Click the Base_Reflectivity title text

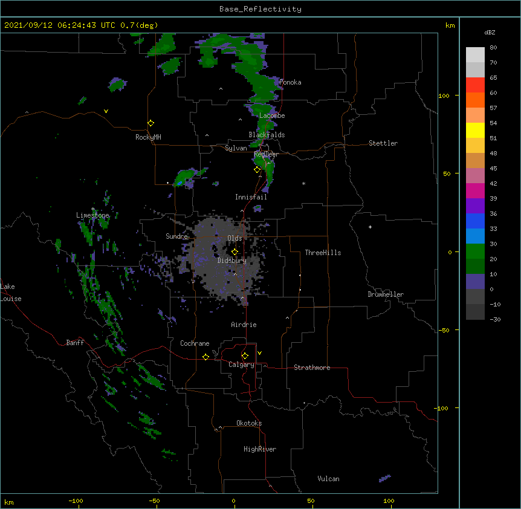(260, 9)
